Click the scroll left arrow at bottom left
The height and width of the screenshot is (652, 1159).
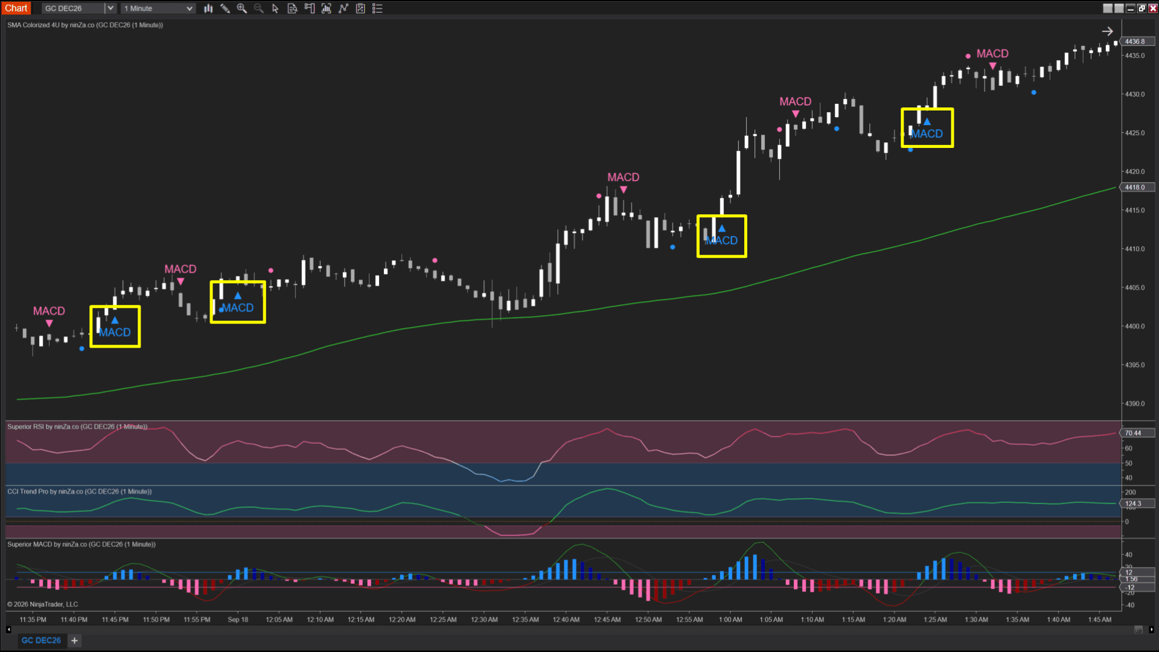pyautogui.click(x=8, y=630)
